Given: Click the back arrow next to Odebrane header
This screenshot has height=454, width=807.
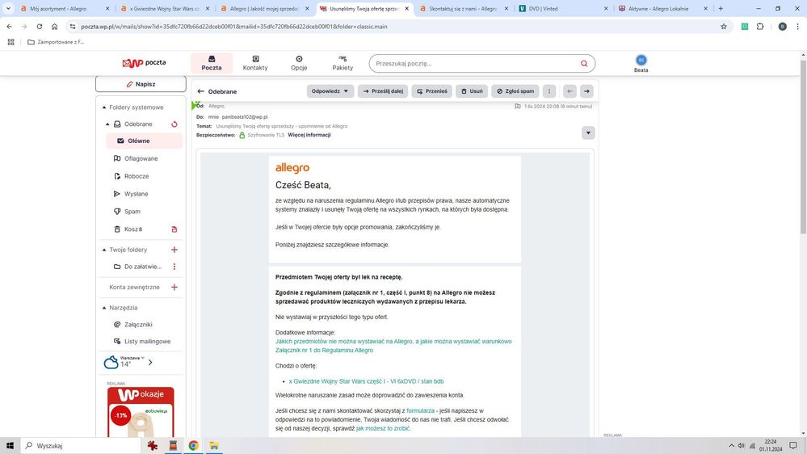Looking at the screenshot, I should [201, 92].
